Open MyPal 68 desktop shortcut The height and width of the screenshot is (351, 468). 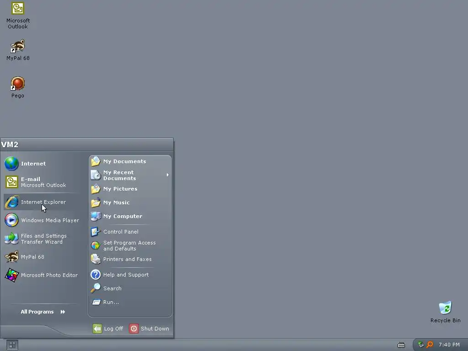click(18, 50)
